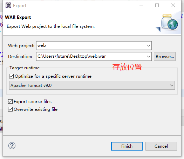Toggle Overwrite existing file checkbox
The width and height of the screenshot is (184, 159).
[x=10, y=109]
